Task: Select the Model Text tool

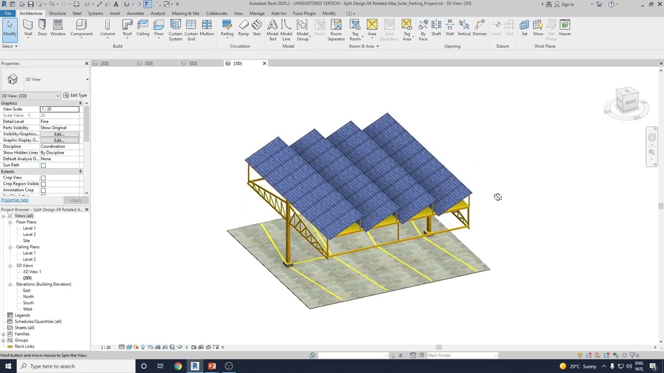Action: tap(272, 30)
